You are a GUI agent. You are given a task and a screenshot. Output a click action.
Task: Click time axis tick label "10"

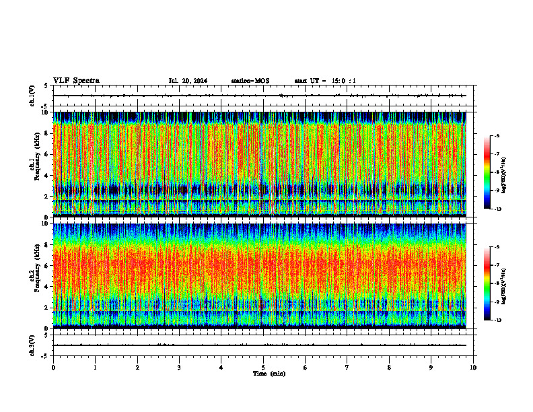pyautogui.click(x=473, y=368)
